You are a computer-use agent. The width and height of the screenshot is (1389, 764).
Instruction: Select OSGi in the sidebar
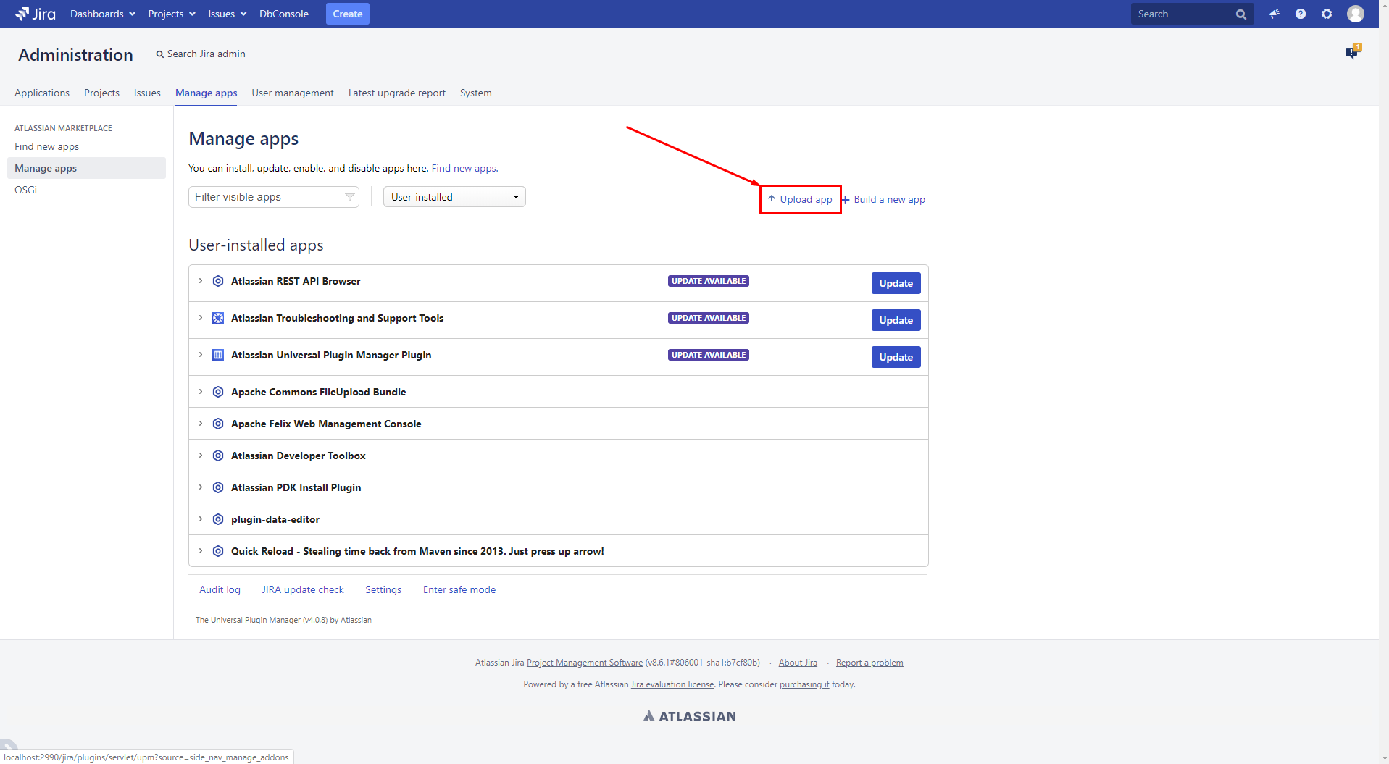26,190
